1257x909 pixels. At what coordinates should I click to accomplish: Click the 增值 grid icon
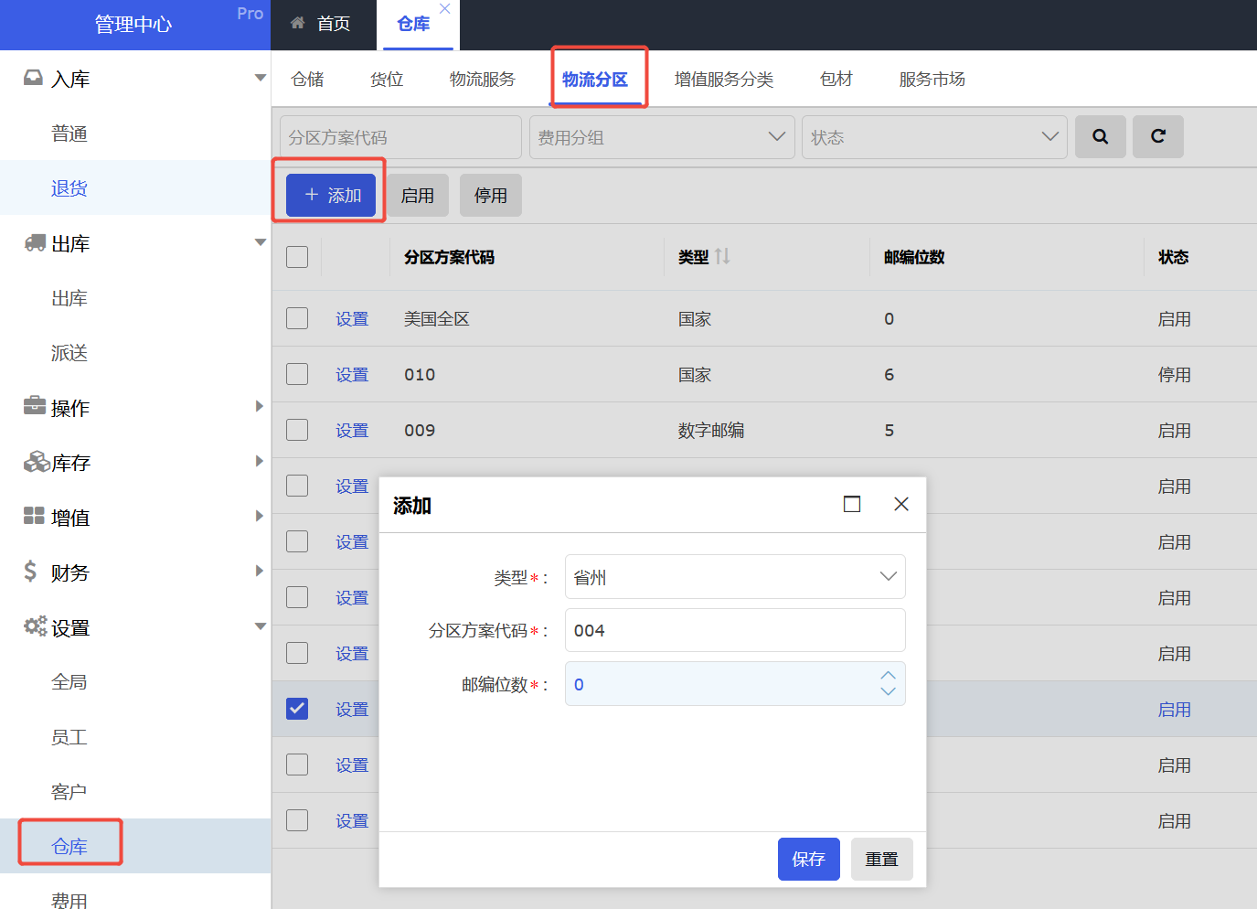(x=34, y=516)
